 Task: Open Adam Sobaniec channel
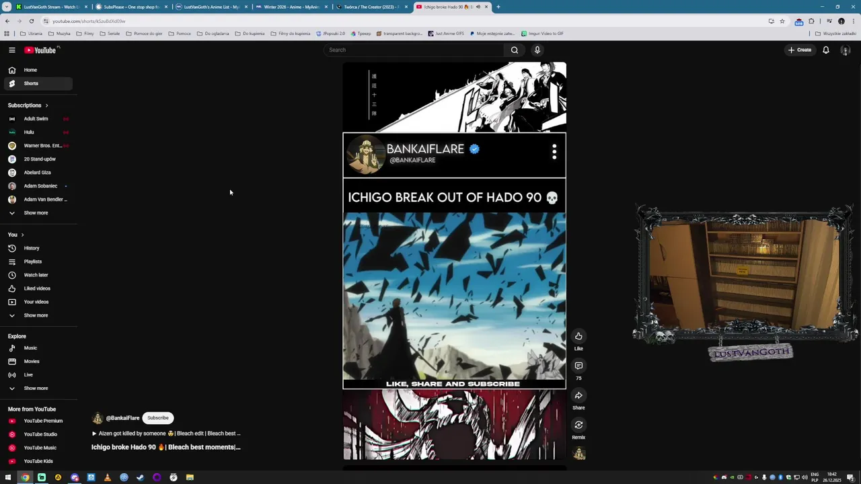[37, 186]
